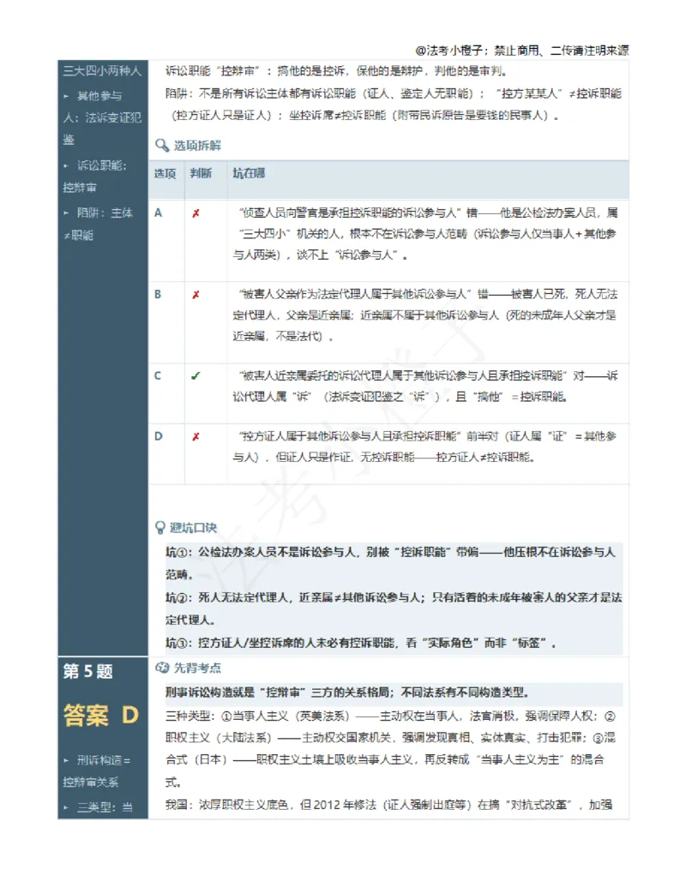Click paragraph starting 三种类型：①当事人主义
The width and height of the screenshot is (686, 887).
coord(390,749)
